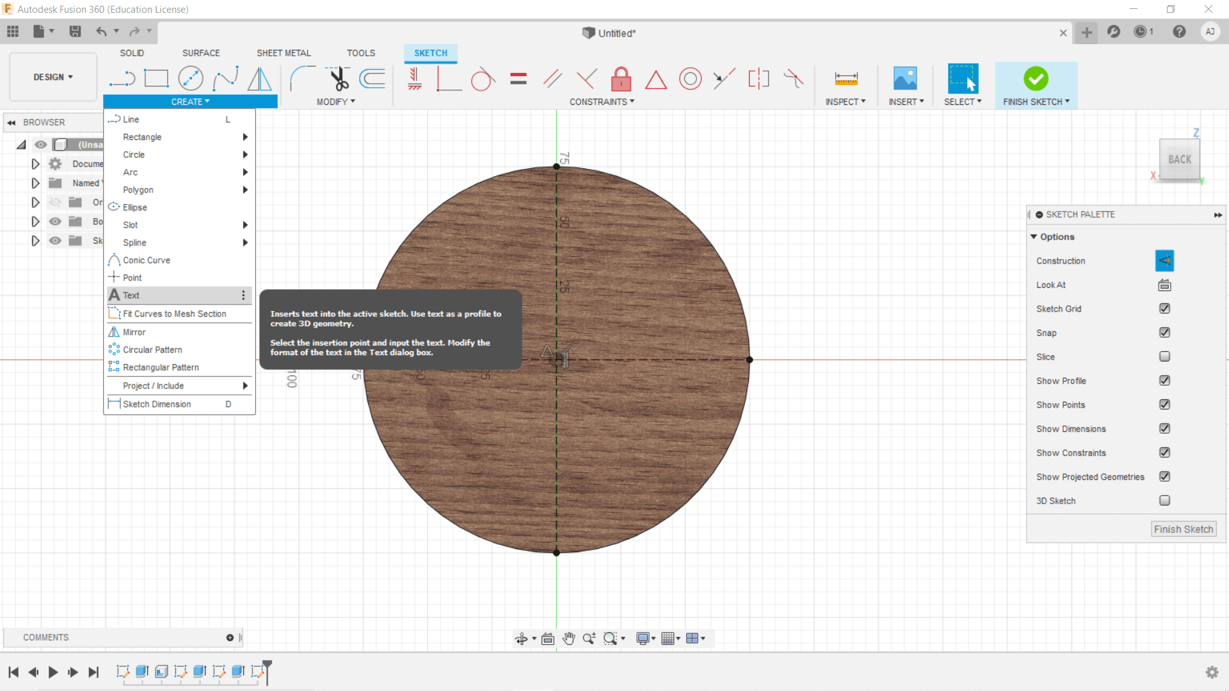Toggle the Construction line icon
The height and width of the screenshot is (691, 1229).
point(1164,261)
